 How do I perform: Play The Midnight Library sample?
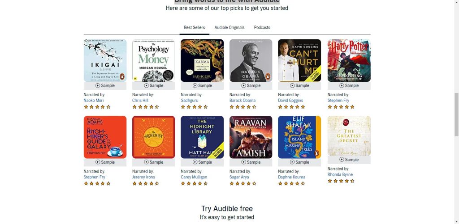[202, 162]
